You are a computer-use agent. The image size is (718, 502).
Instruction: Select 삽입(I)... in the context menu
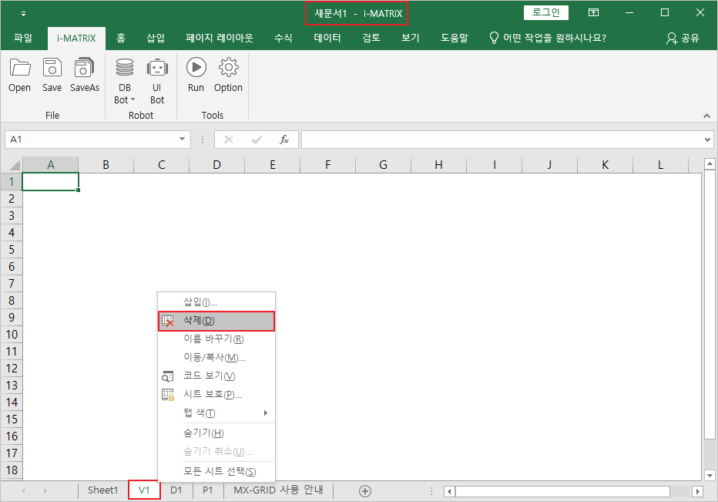216,302
